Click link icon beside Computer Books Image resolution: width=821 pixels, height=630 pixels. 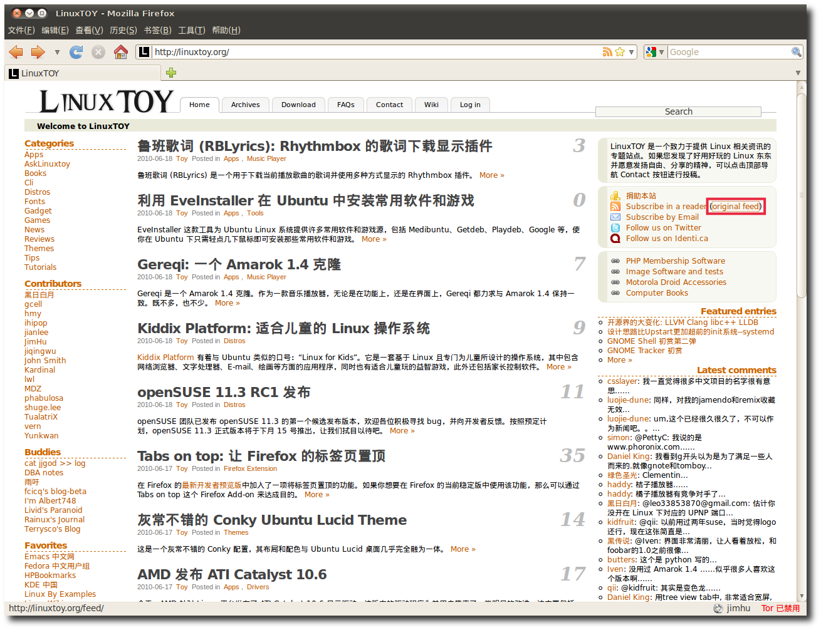coord(615,293)
